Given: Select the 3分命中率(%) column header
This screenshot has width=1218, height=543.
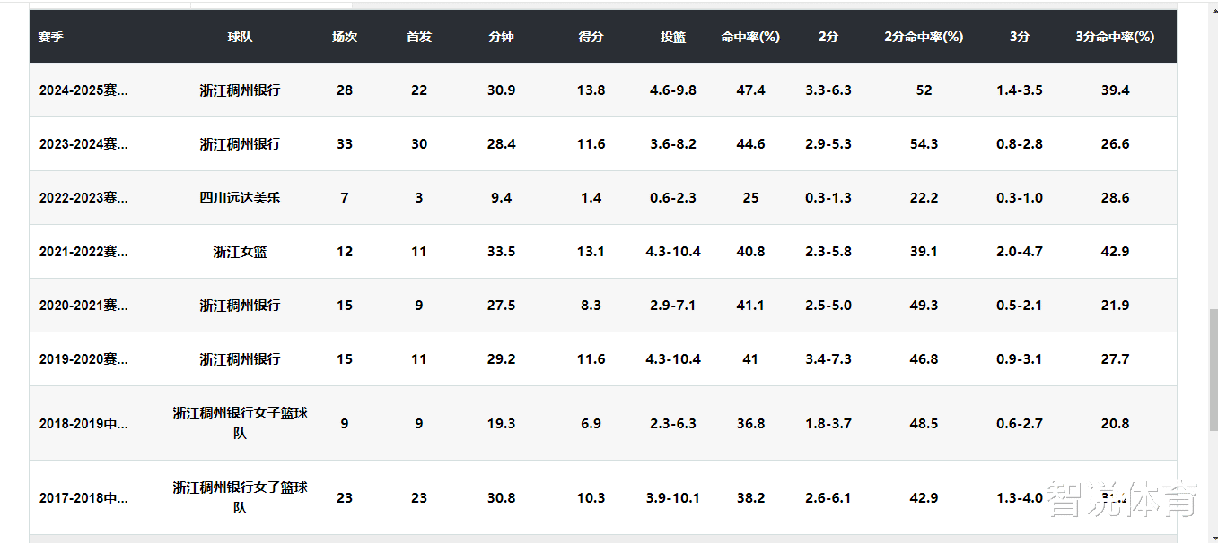Looking at the screenshot, I should point(1115,37).
